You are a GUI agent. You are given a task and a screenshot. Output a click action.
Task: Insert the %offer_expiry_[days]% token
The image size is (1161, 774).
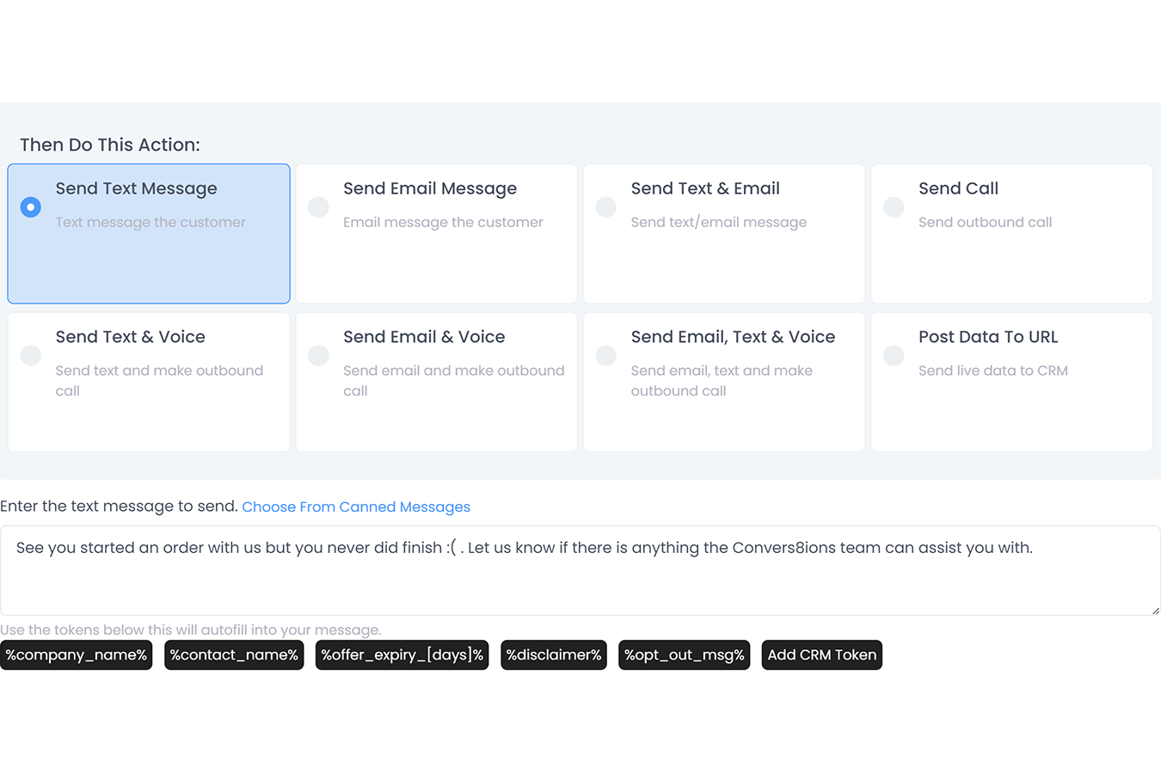[x=402, y=654]
